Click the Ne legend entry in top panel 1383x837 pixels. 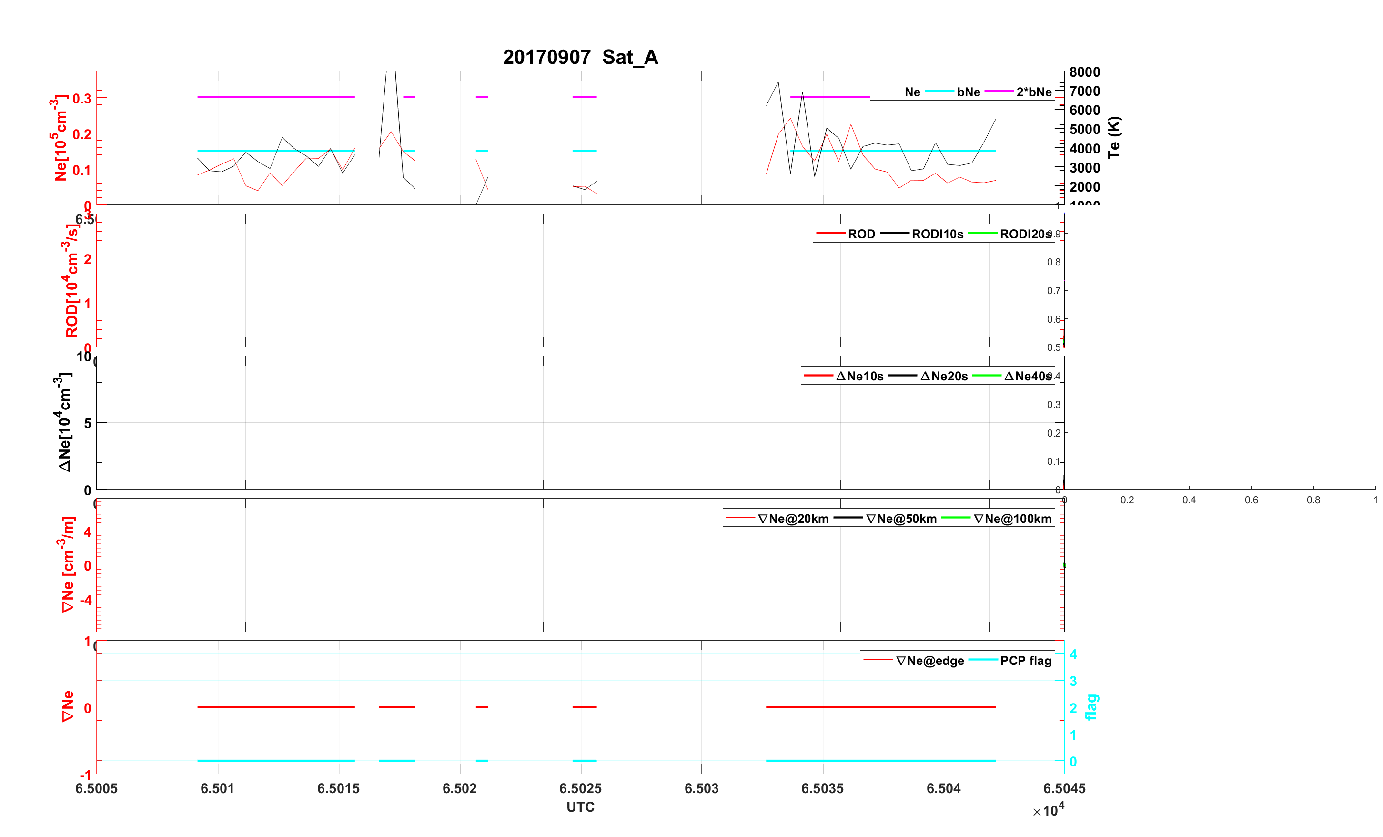[912, 92]
